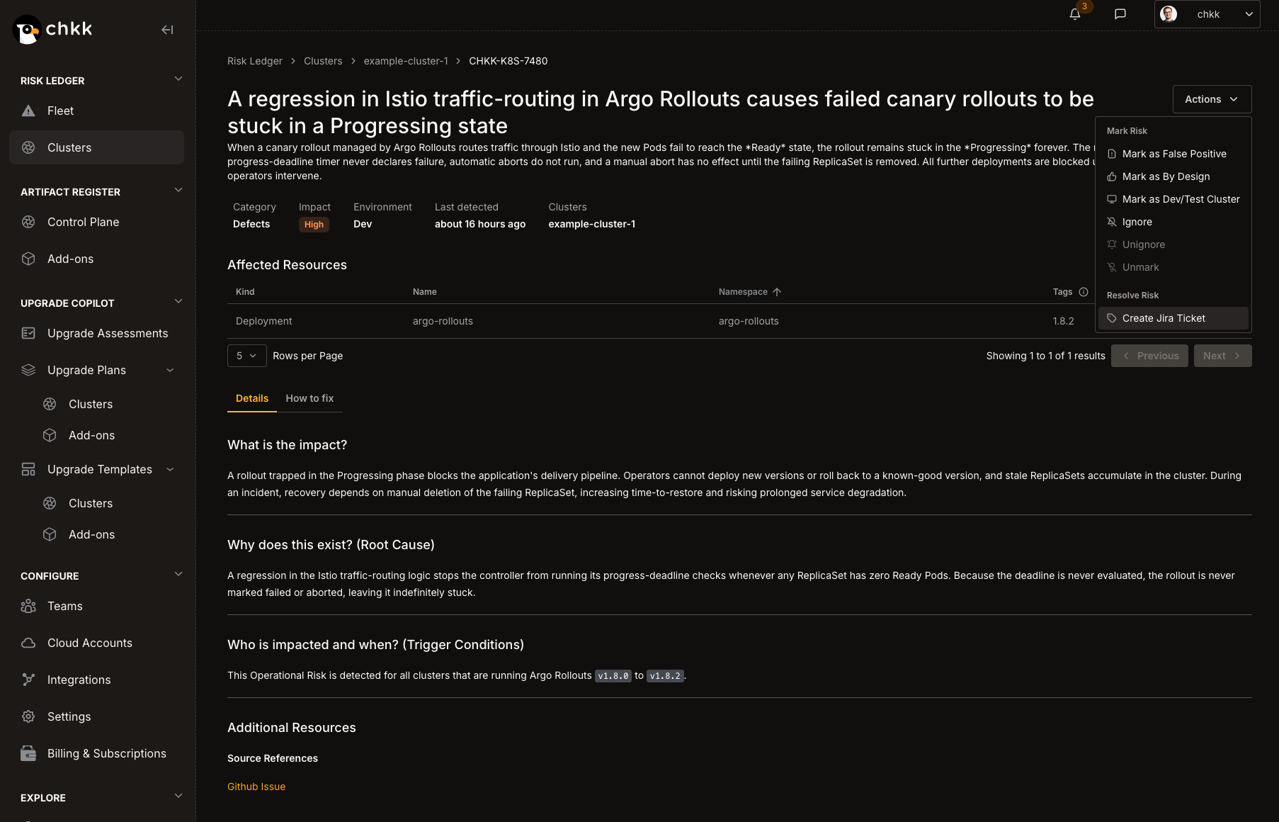
Task: Open the chat messages icon
Action: tap(1120, 14)
